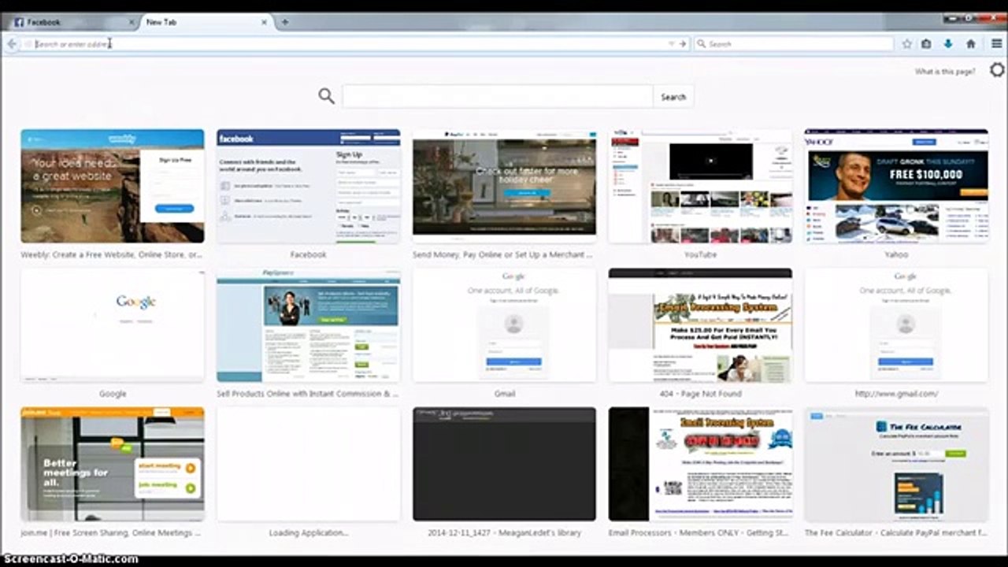
Task: Open the MeaganLedet's library thumbnail
Action: (505, 464)
